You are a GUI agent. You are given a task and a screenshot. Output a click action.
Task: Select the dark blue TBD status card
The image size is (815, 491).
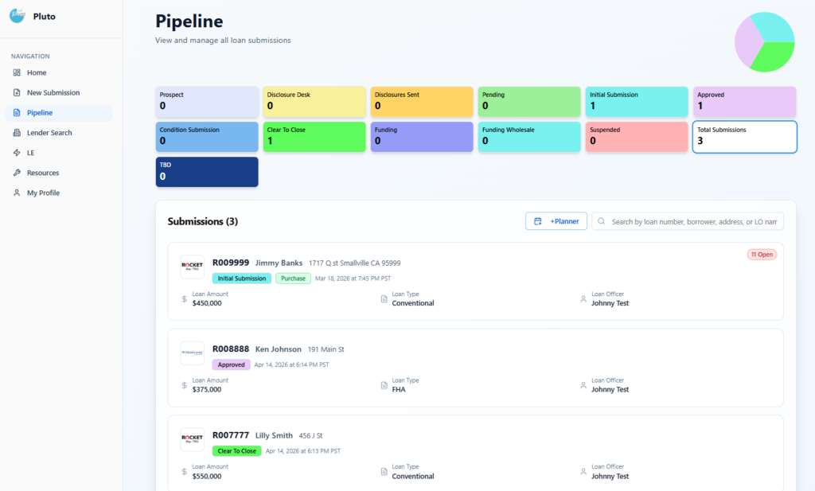(207, 172)
